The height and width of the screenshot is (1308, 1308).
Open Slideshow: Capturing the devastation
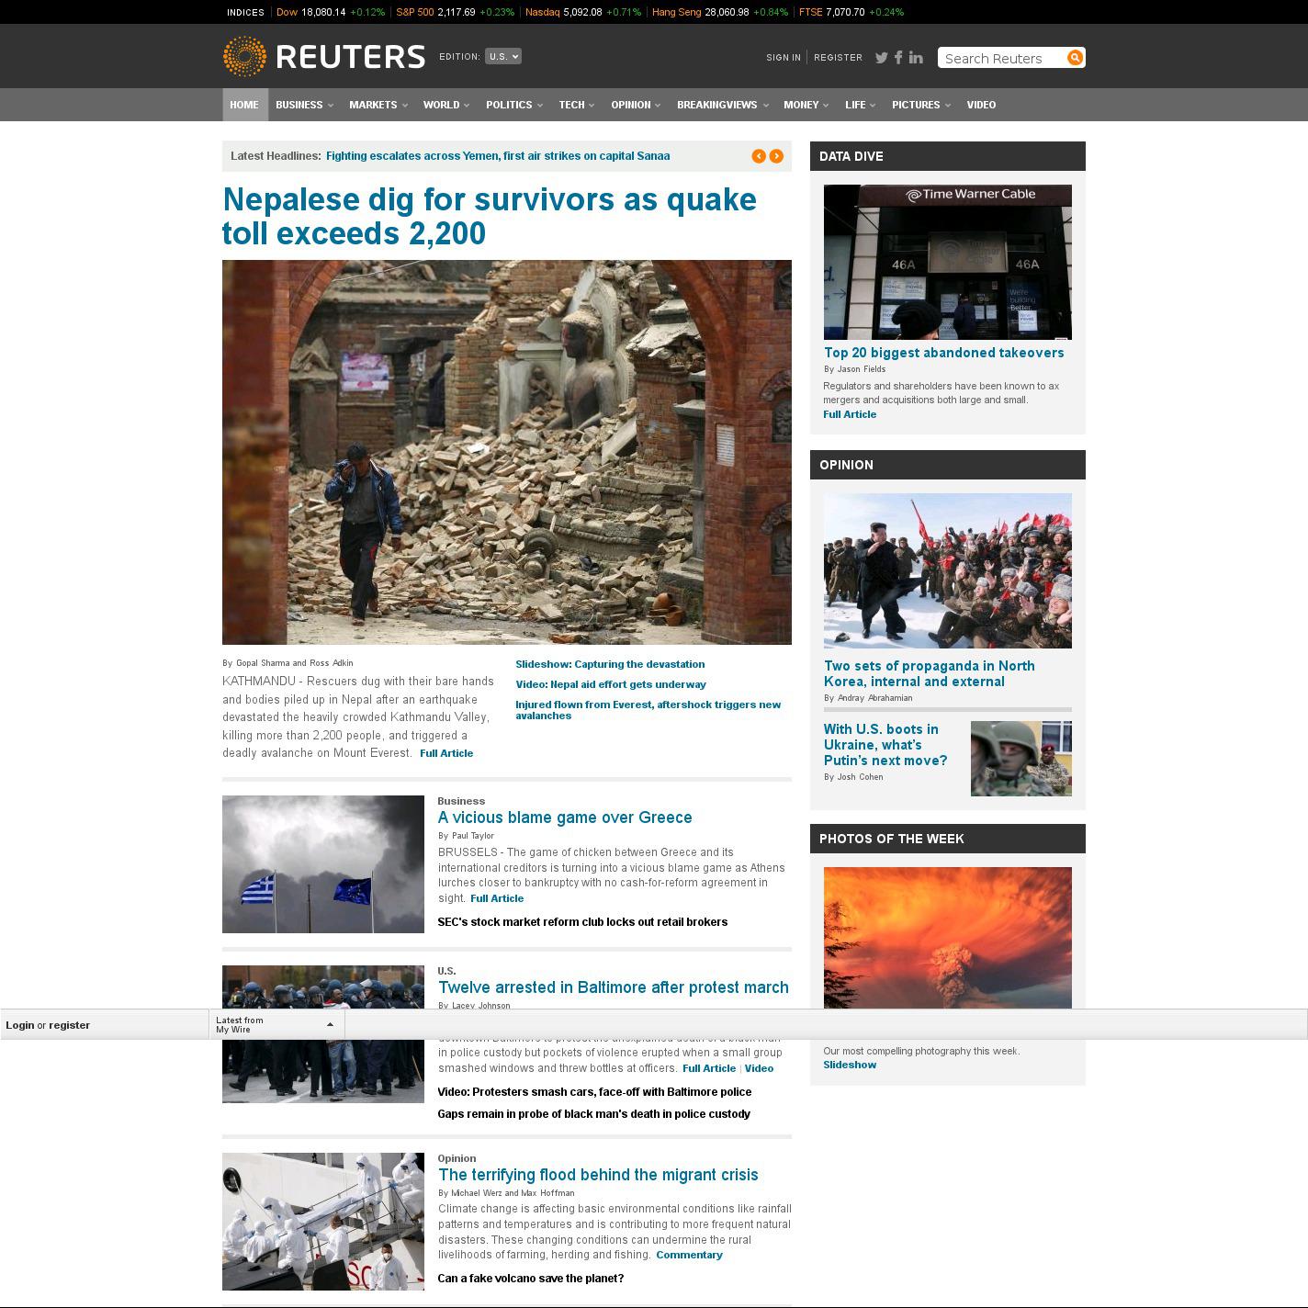(x=610, y=664)
